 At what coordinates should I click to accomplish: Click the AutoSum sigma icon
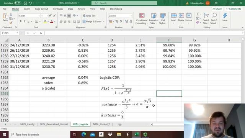pyautogui.click(x=198, y=14)
